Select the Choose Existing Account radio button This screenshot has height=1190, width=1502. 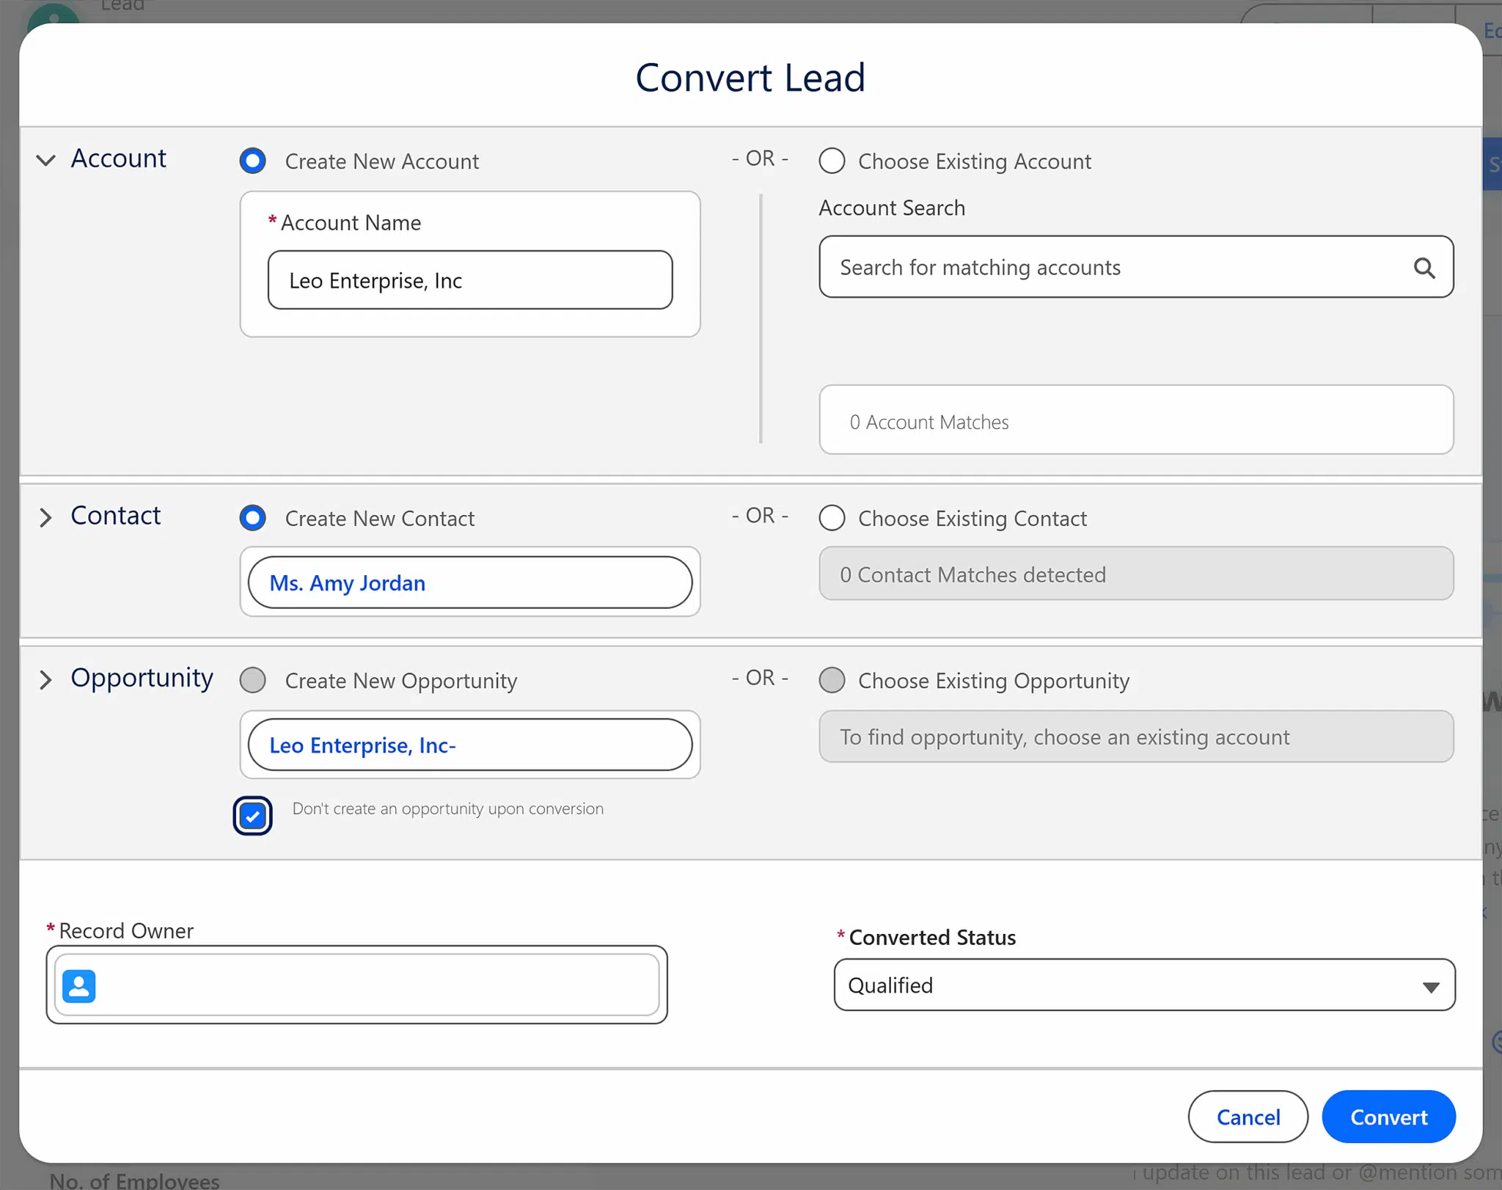click(831, 161)
